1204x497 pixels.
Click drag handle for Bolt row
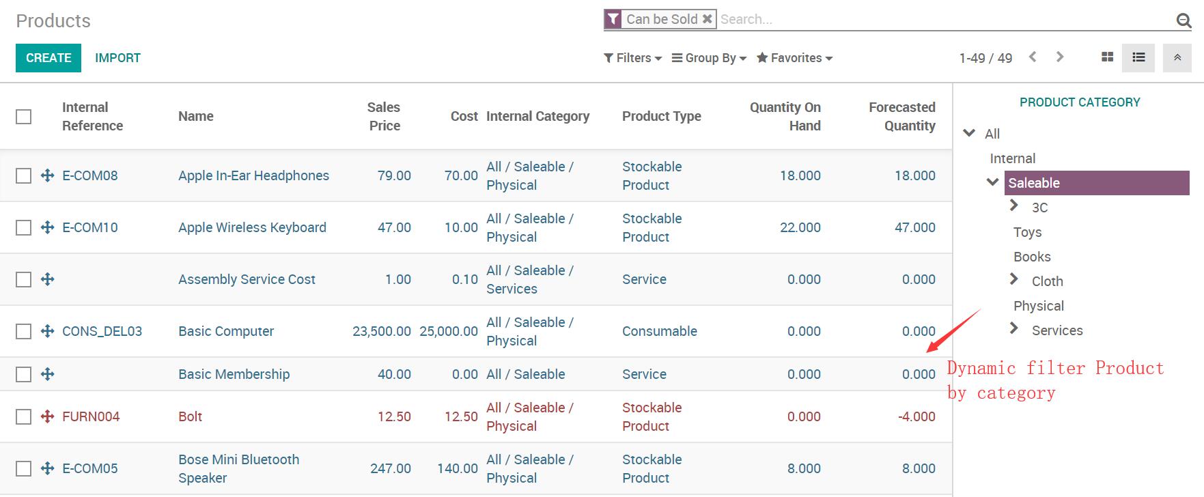click(47, 416)
